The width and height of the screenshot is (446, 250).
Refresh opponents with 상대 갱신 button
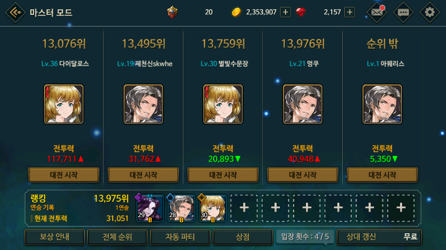coord(380,237)
